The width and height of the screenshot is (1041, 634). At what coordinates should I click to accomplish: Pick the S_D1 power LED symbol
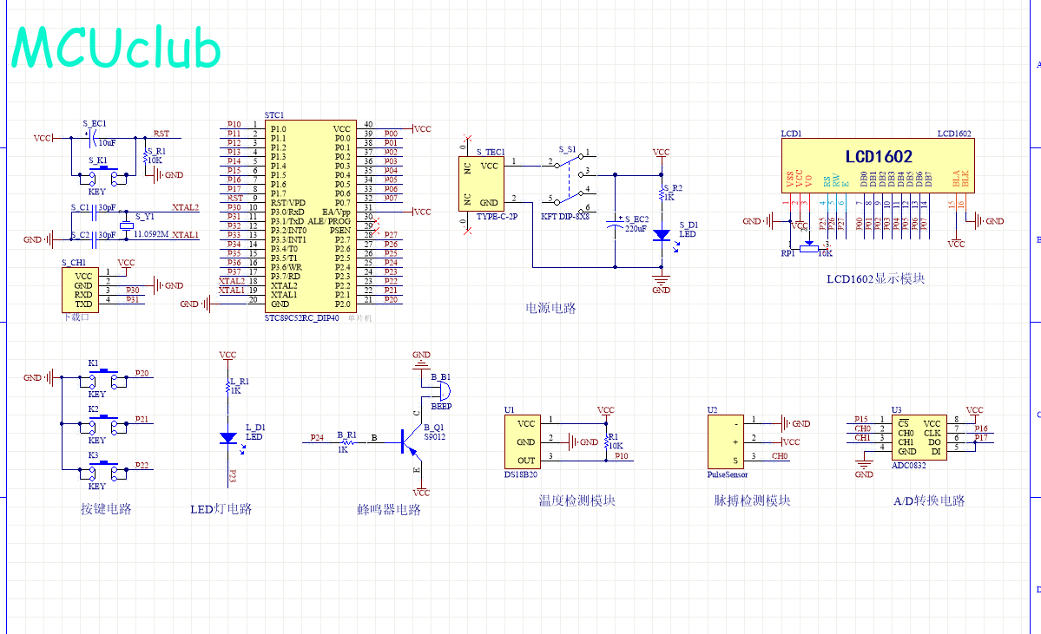click(x=661, y=234)
